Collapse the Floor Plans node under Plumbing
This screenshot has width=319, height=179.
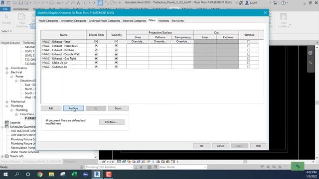pyautogui.click(x=16, y=114)
